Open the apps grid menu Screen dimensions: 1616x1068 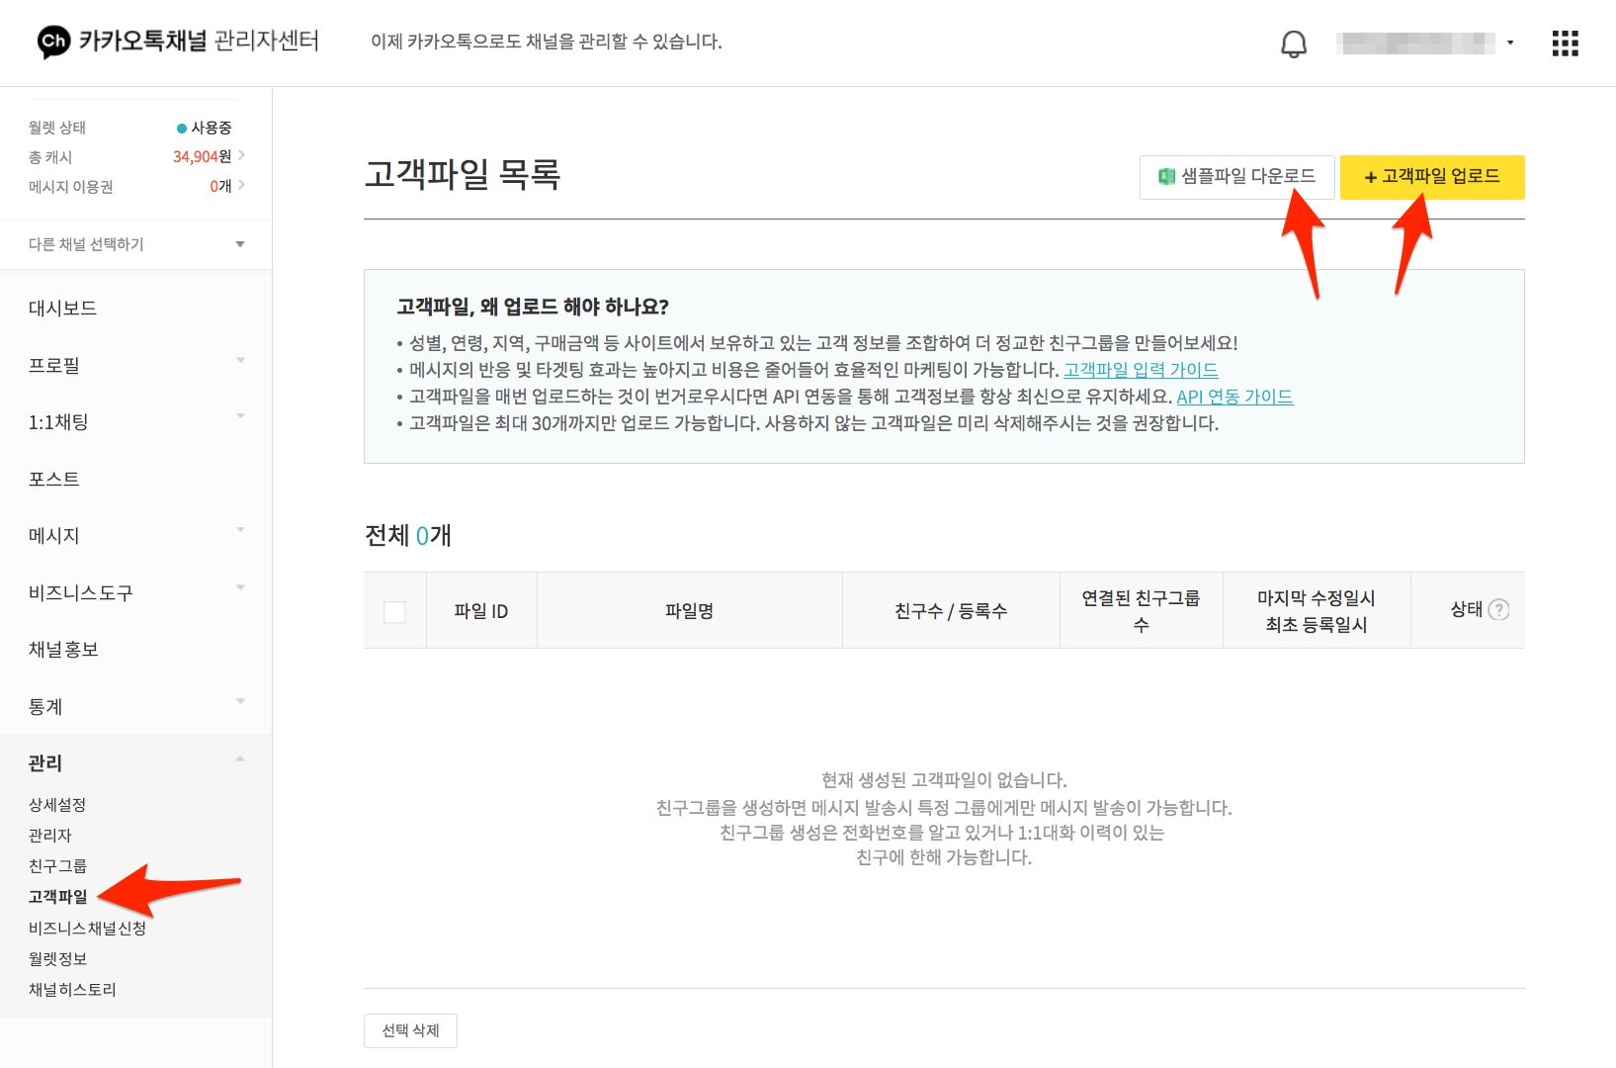click(1565, 44)
